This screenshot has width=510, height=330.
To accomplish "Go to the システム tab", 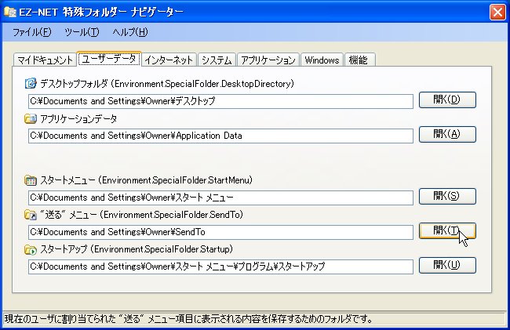I will pyautogui.click(x=217, y=60).
